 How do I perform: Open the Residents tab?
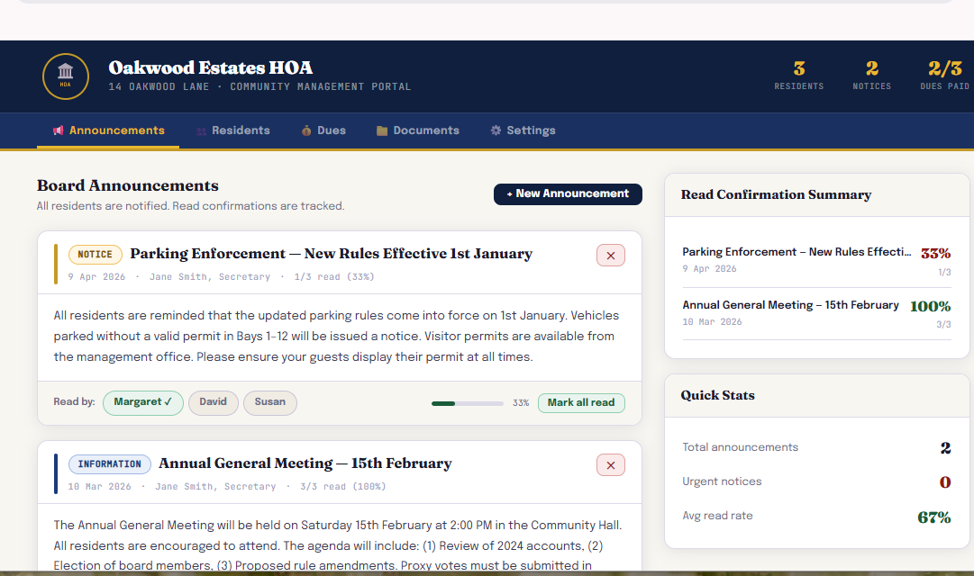pos(233,130)
